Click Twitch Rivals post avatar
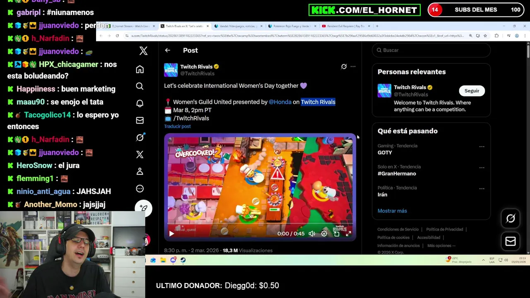This screenshot has width=530, height=298. click(x=171, y=70)
